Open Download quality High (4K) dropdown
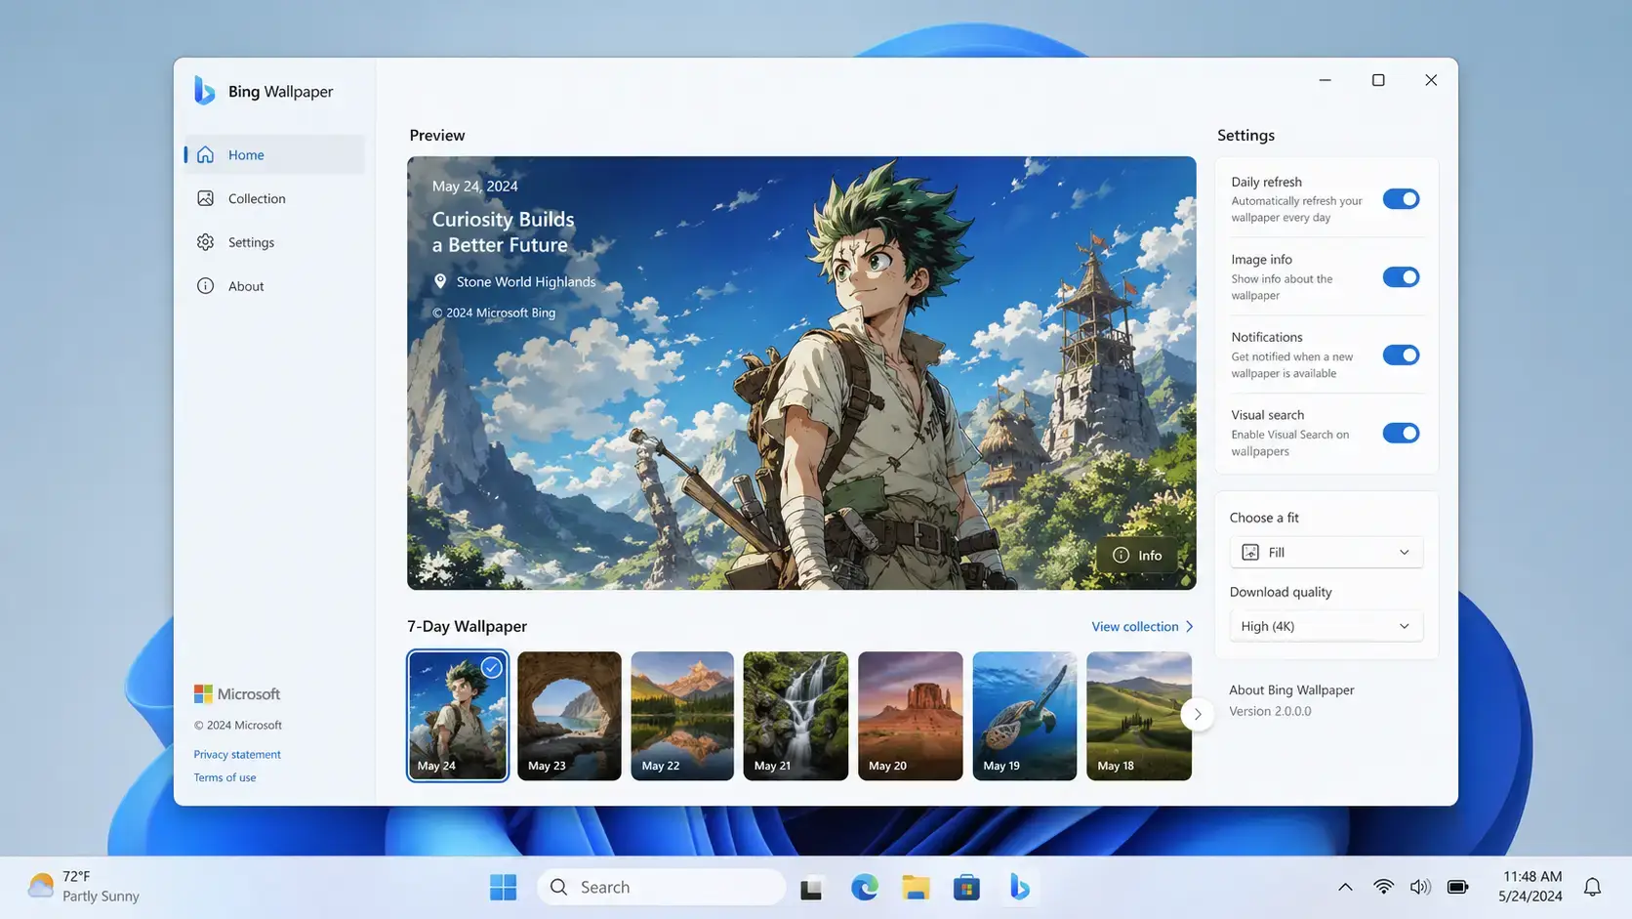This screenshot has height=919, width=1632. [x=1326, y=626]
